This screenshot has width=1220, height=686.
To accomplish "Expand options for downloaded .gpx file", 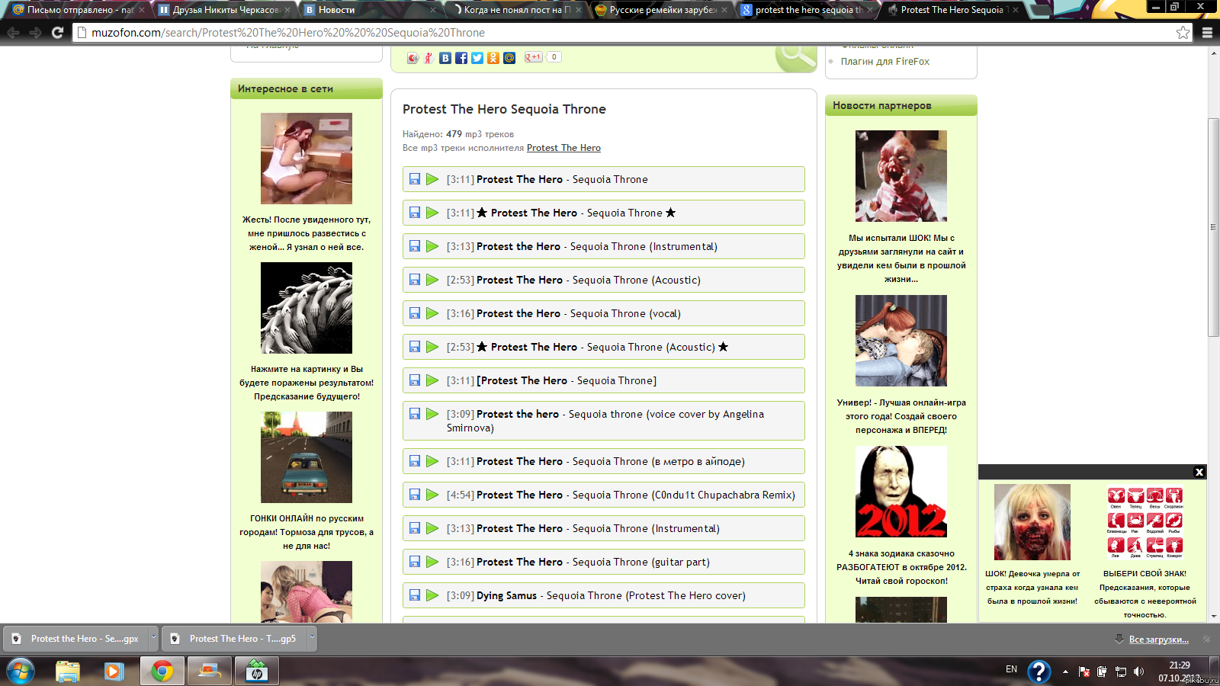I will tap(153, 638).
